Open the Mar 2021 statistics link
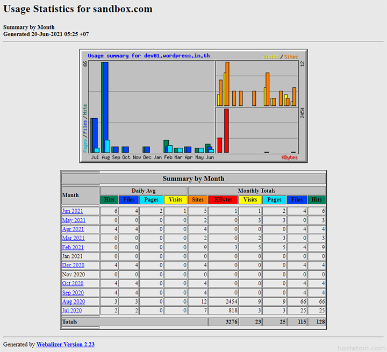Image resolution: width=387 pixels, height=352 pixels. pos(73,238)
